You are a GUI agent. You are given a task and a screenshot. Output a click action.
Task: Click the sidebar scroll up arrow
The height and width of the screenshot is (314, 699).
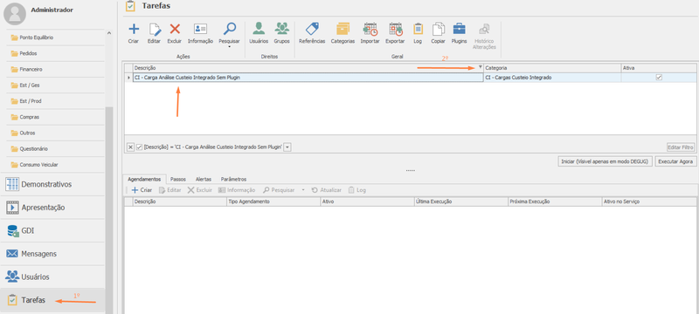[108, 32]
